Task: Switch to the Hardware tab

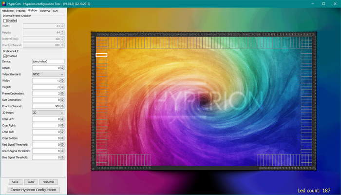Action: click(8, 10)
